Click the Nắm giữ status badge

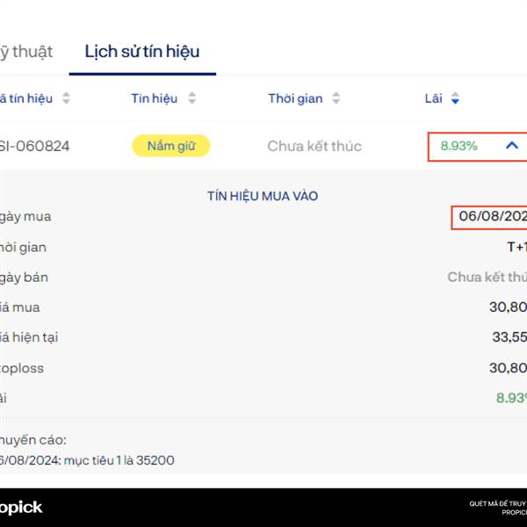coord(171,146)
